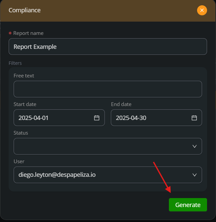Screen dimensions: 216x222
Task: Click the End date label
Action: [121, 104]
